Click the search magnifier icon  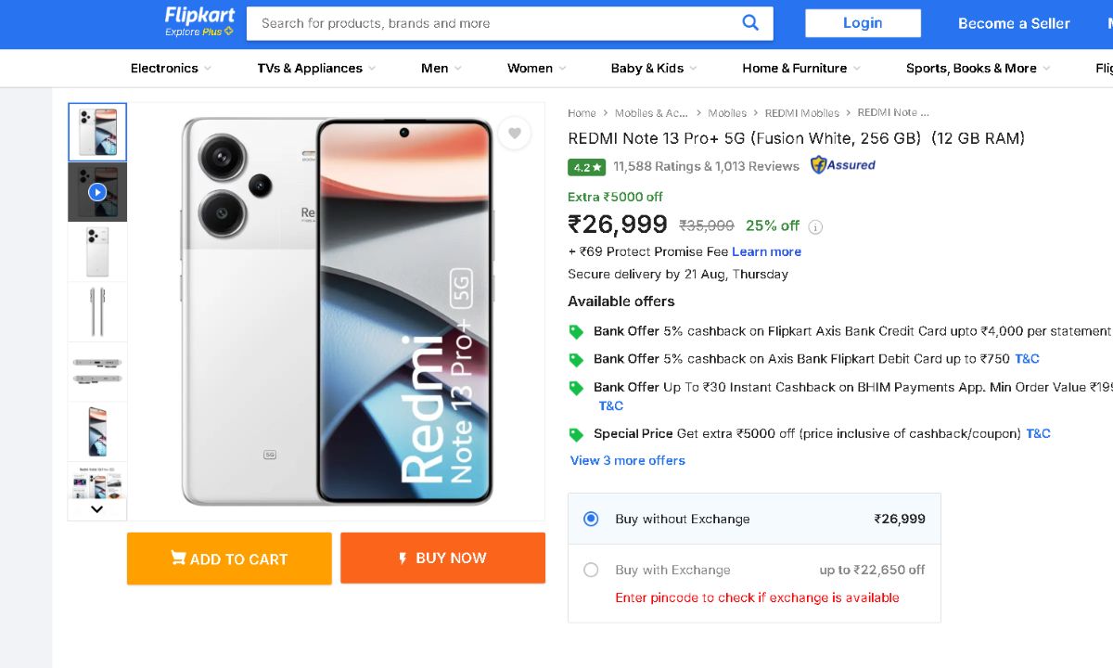[x=750, y=23]
